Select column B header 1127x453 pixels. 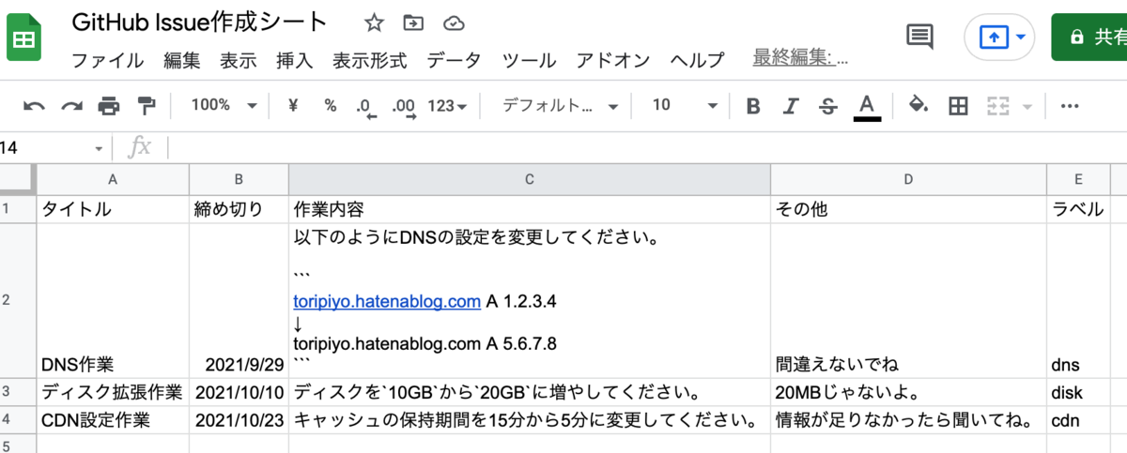coord(239,179)
